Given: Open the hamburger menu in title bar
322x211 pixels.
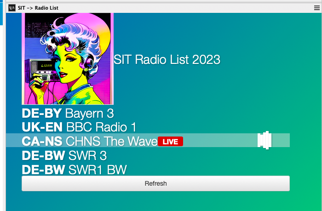Looking at the screenshot, I should 316,8.
